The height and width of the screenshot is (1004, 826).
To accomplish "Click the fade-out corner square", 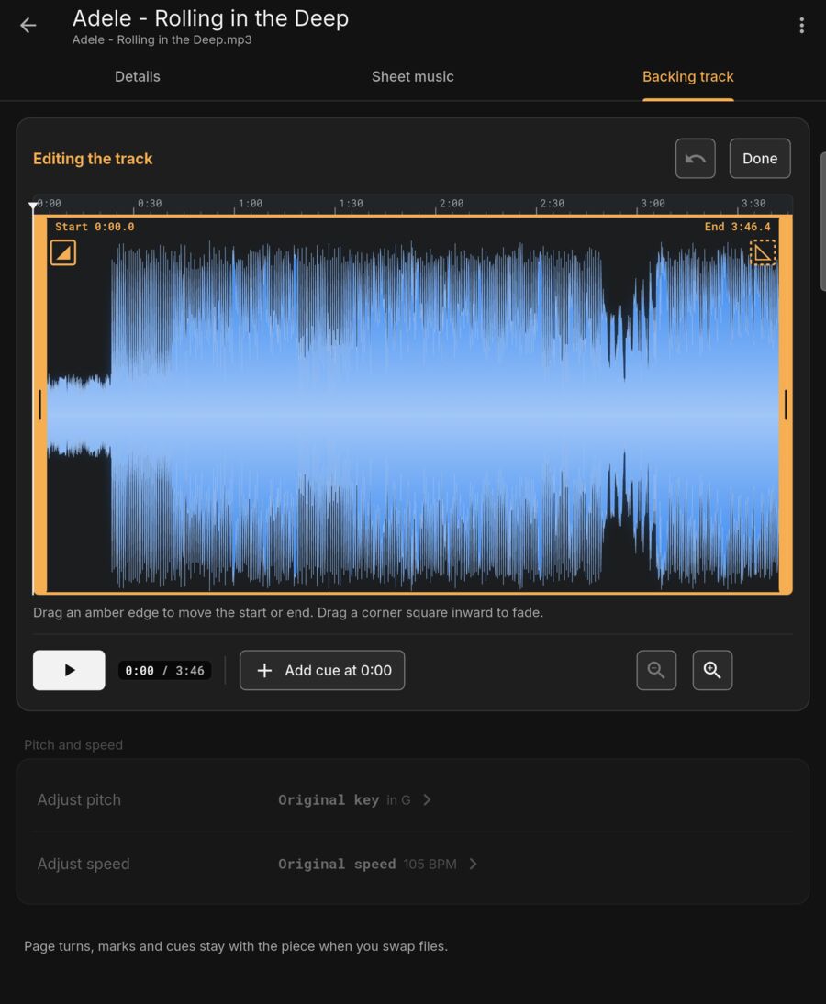I will [x=763, y=253].
